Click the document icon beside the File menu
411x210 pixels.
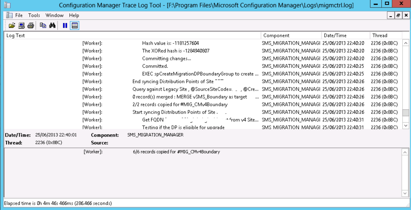[9, 15]
